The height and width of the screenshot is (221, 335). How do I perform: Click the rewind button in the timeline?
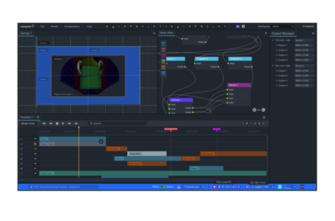pos(51,124)
